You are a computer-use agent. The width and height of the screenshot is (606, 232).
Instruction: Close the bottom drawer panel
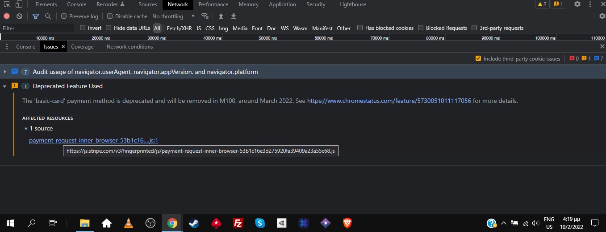pos(602,46)
